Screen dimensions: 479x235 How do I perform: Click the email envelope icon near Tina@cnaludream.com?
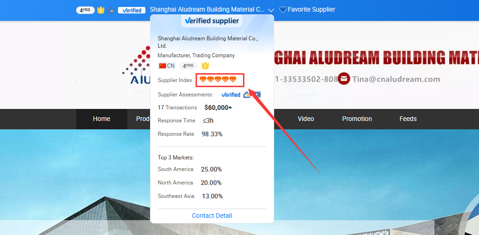coord(344,79)
